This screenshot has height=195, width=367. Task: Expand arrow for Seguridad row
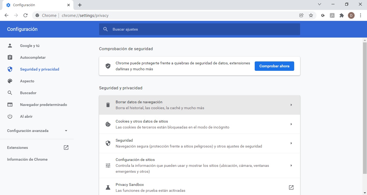coord(291,143)
